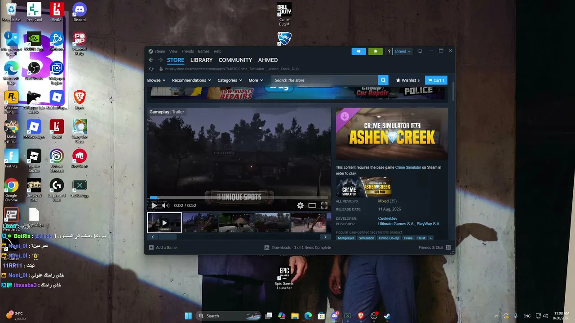Follow the Crime Simulator base game link
Screen dimensions: 575x323
click(x=408, y=167)
